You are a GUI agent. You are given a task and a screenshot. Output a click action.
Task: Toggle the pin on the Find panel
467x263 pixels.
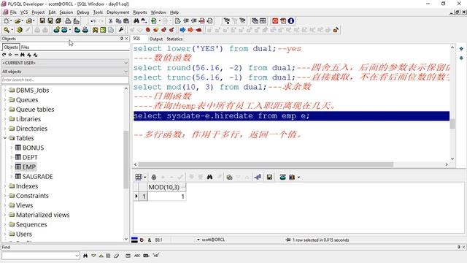click(x=459, y=247)
